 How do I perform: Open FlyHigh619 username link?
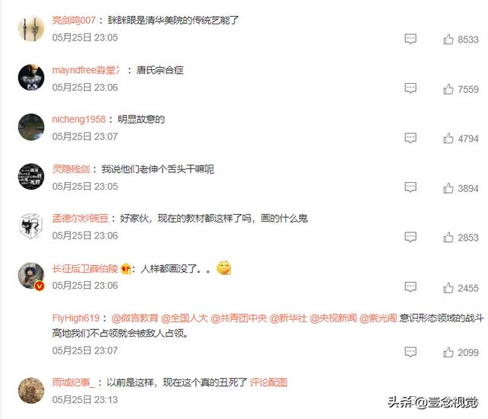pyautogui.click(x=75, y=318)
